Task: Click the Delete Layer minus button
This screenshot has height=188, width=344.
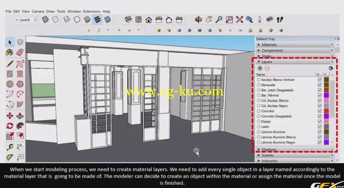Action: (267, 69)
